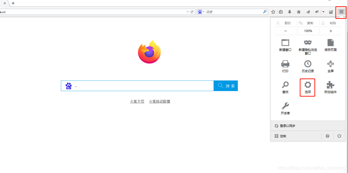The image size is (348, 173).
Task: Open dropdown arrow next to bug icon
Action: pyautogui.click(x=323, y=12)
